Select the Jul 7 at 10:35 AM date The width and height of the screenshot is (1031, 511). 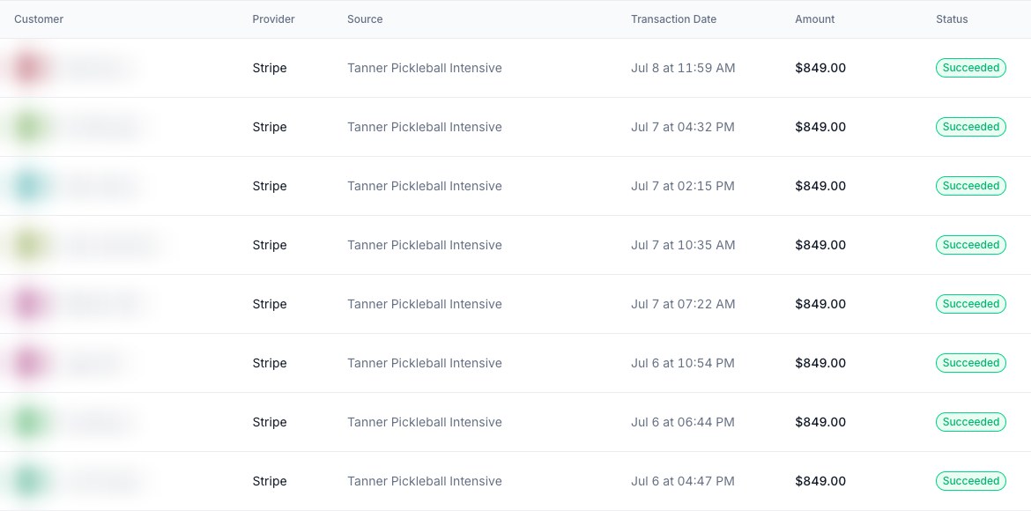(x=683, y=245)
